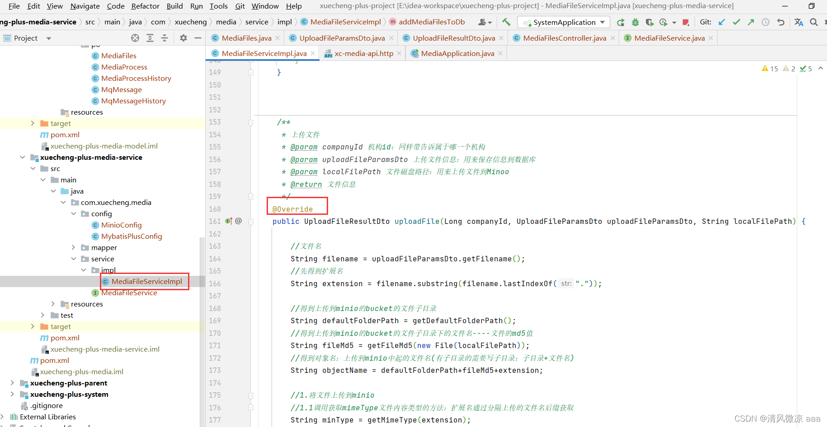The height and width of the screenshot is (427, 827).
Task: Open the Refactor menu
Action: [145, 6]
